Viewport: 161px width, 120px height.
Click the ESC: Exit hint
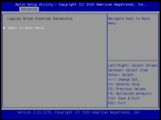point(117,103)
